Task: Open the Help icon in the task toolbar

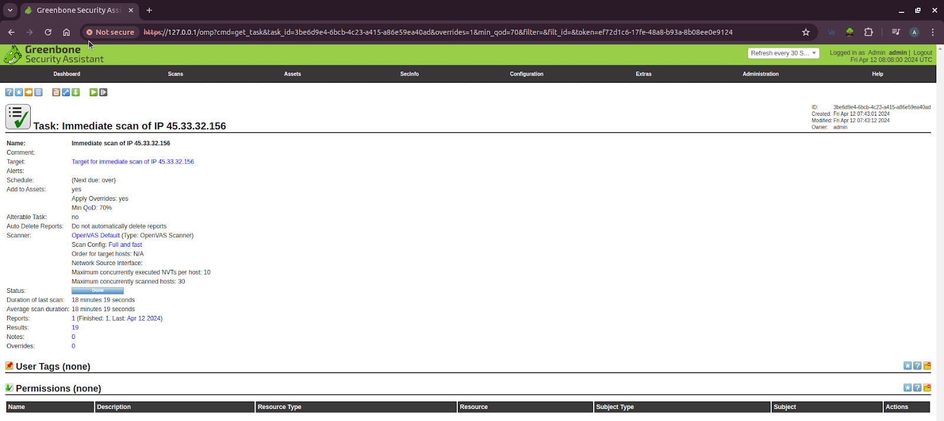Action: point(9,92)
